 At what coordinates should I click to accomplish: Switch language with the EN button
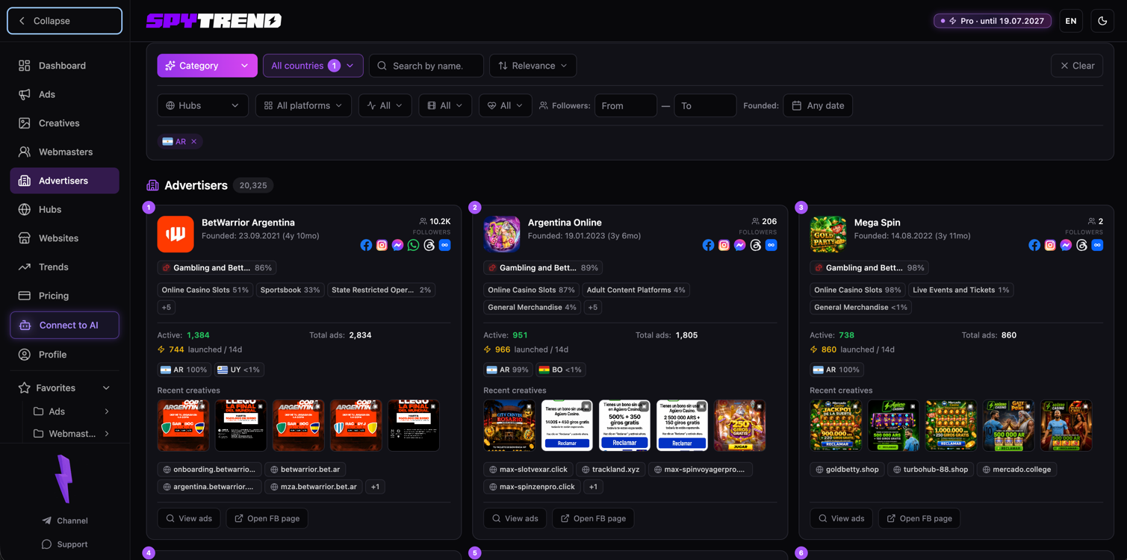pyautogui.click(x=1071, y=21)
